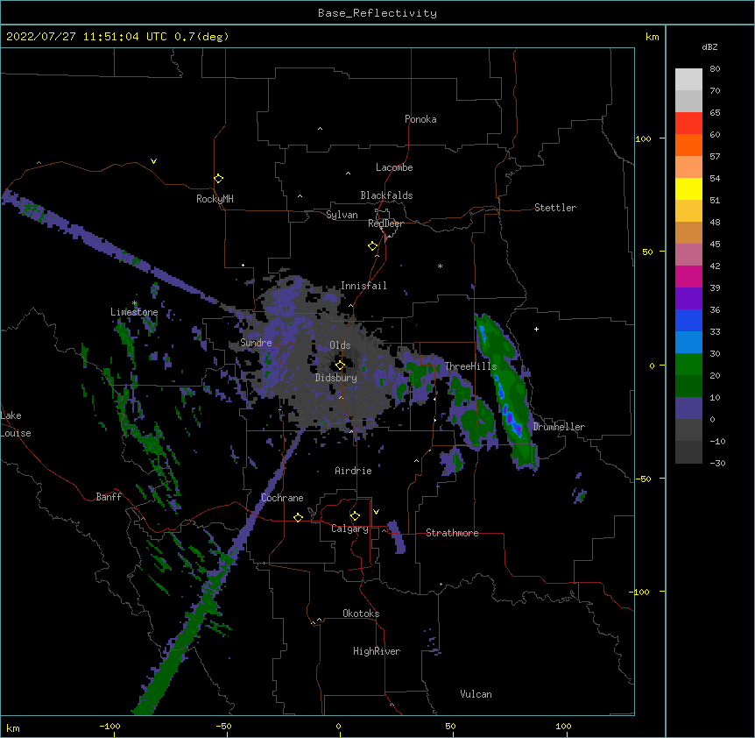Pick the yellow 54-51 dBZ legend swatch
The width and height of the screenshot is (755, 738).
coord(688,189)
